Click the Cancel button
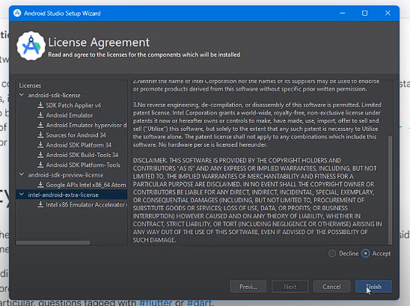 [331, 287]
